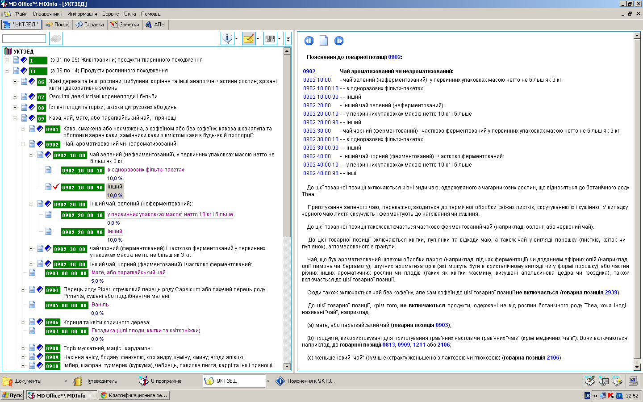The image size is (643, 402).
Task: Click the 'Пояснения к УКТЗ...' bottom button
Action: coord(305,381)
